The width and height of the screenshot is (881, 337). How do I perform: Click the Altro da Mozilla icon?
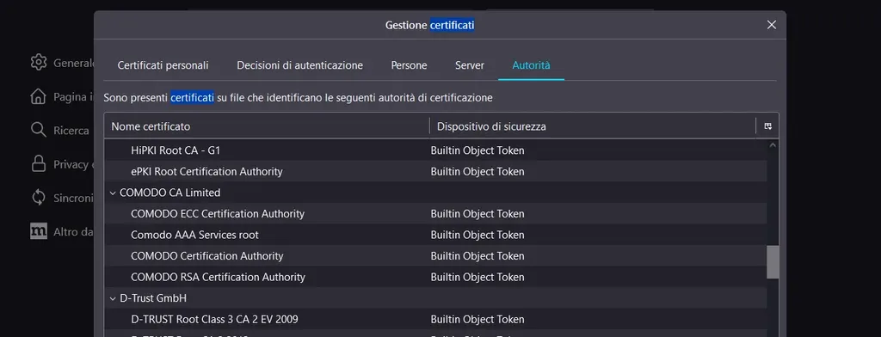pos(38,231)
